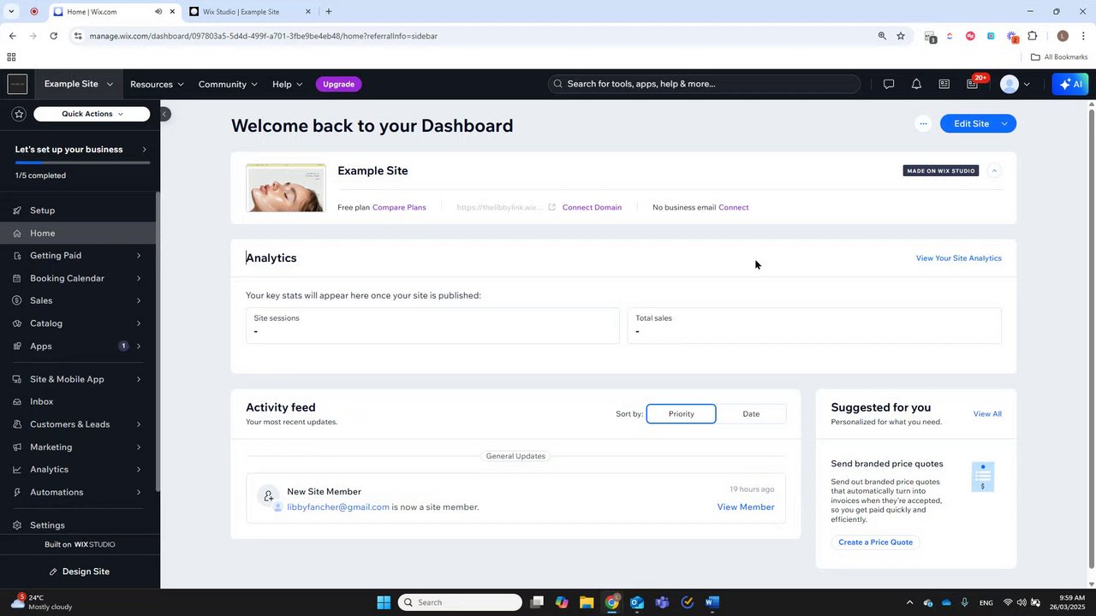Open the Windows Start menu
Image resolution: width=1096 pixels, height=616 pixels.
384,602
